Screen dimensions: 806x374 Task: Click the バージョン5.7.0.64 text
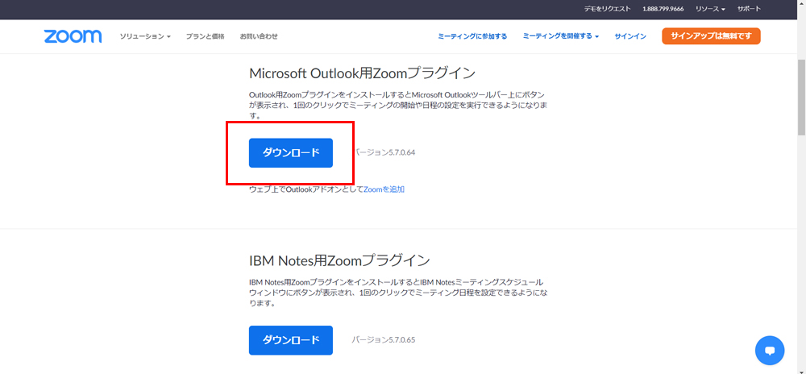384,152
